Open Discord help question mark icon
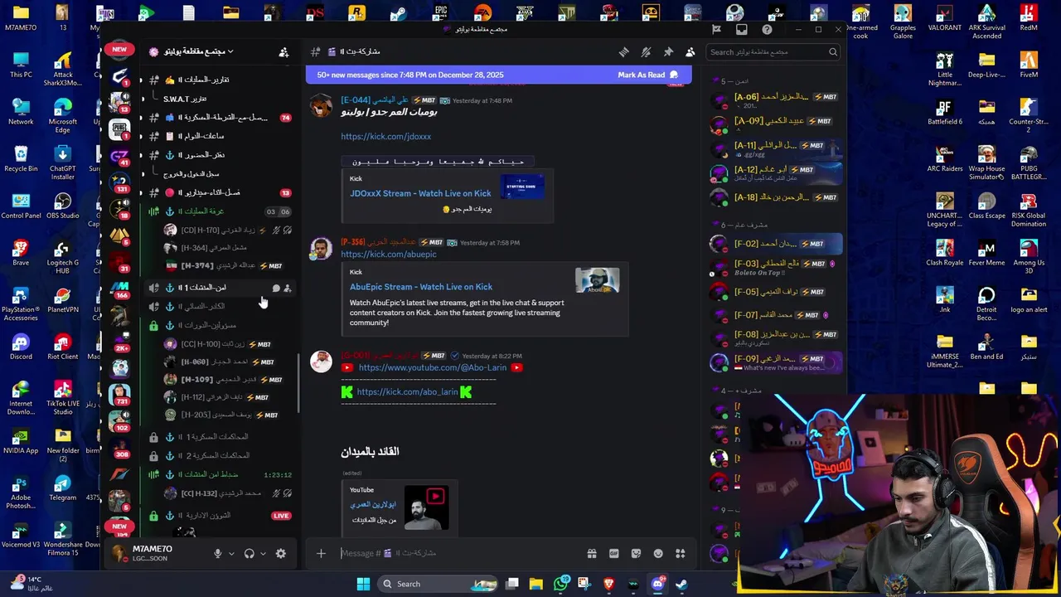This screenshot has height=597, width=1061. pyautogui.click(x=767, y=29)
